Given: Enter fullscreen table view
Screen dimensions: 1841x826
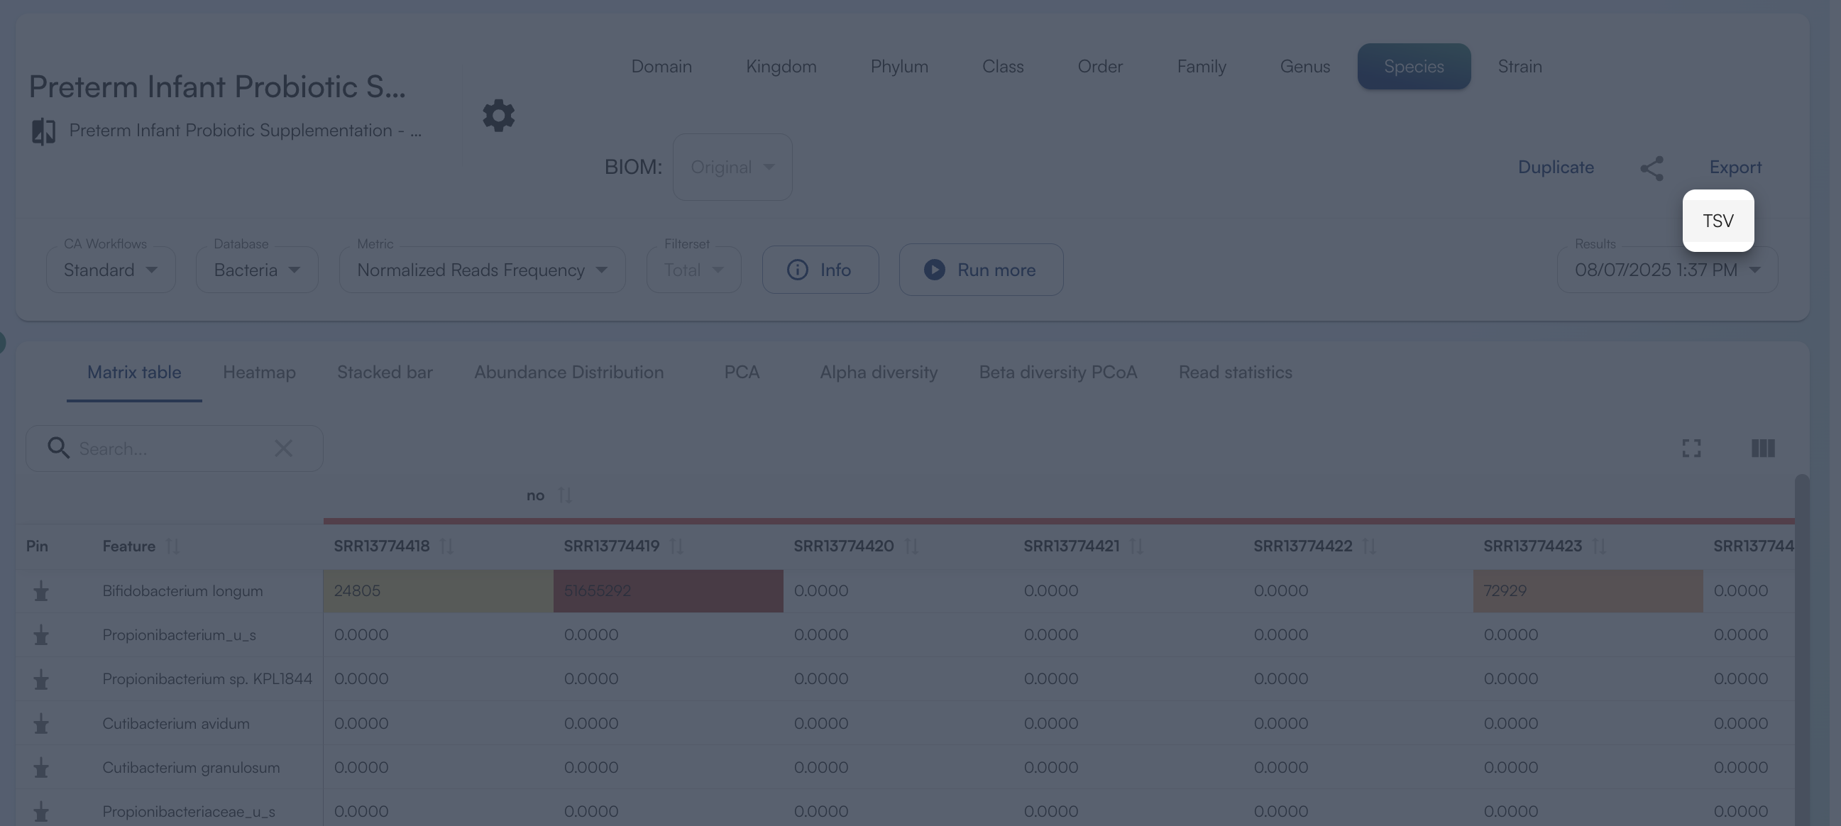Looking at the screenshot, I should 1691,448.
